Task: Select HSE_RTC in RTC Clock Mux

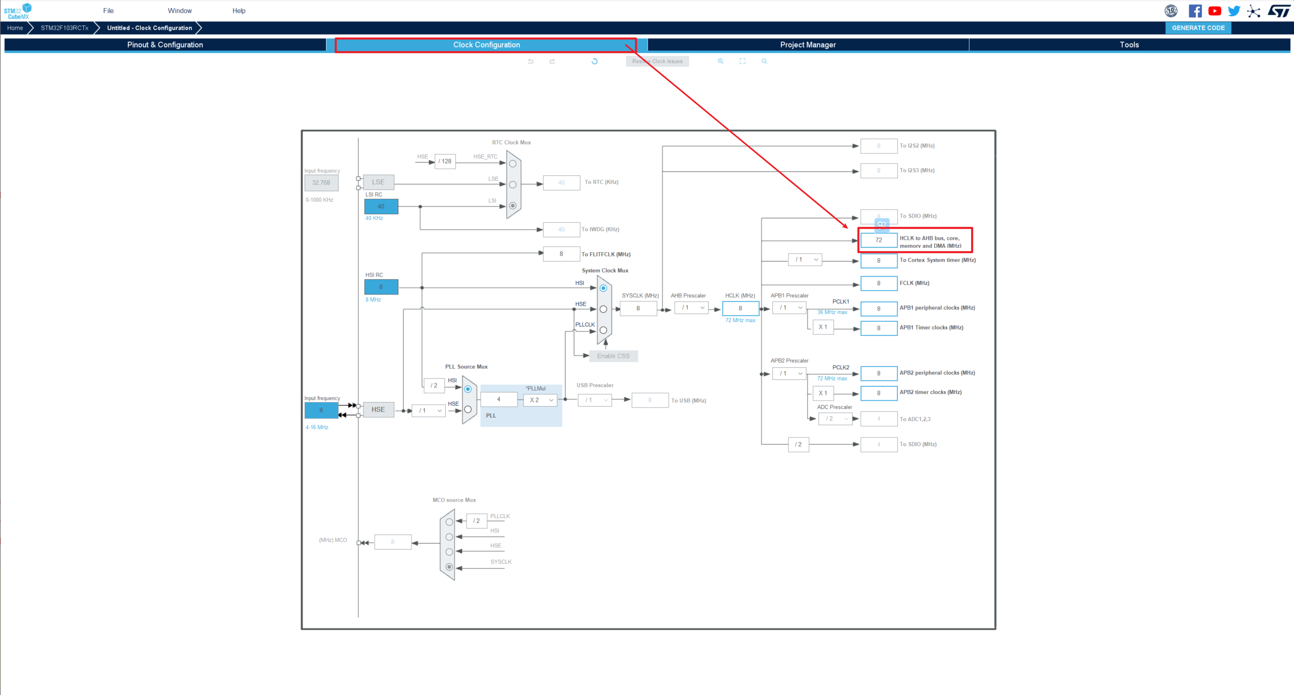Action: (x=513, y=164)
